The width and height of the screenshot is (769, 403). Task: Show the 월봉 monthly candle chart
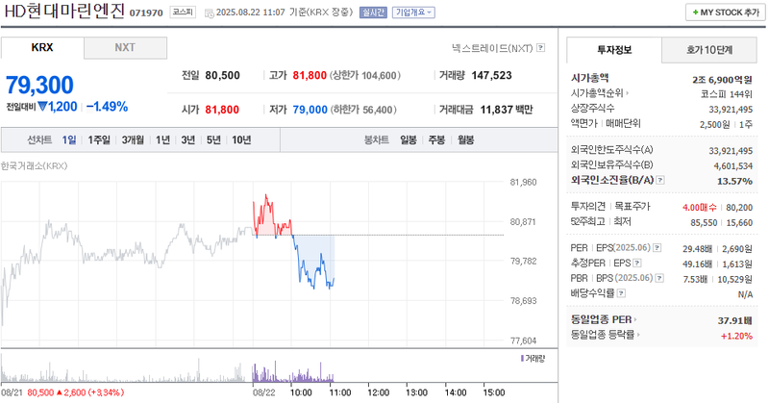(465, 139)
